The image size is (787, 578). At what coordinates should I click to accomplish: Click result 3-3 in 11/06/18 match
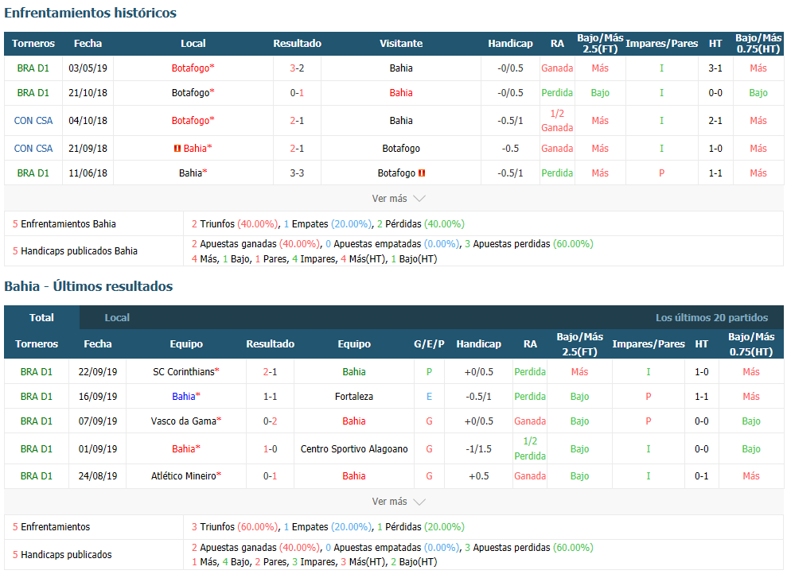coord(297,173)
